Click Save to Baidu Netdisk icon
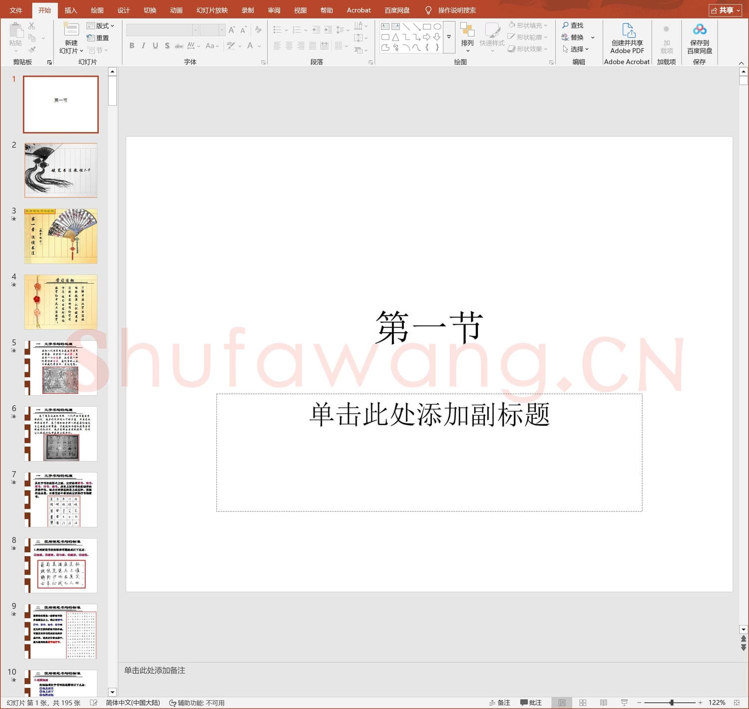 click(x=700, y=29)
